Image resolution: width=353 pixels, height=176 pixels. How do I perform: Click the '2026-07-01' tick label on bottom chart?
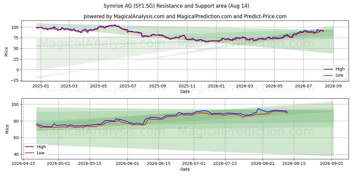pyautogui.click(x=194, y=164)
